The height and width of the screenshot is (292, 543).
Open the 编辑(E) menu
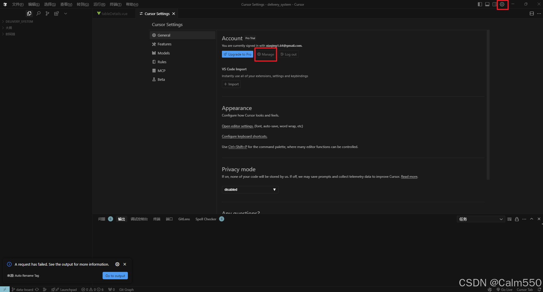(x=34, y=4)
